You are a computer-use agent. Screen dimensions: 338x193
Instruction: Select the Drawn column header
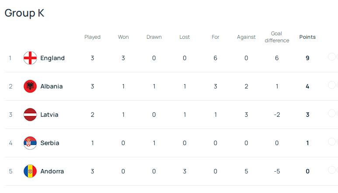click(x=154, y=37)
